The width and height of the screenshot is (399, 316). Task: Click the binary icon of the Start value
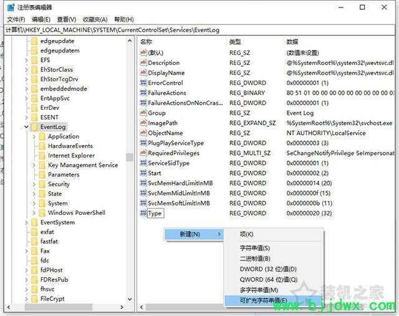pos(143,173)
